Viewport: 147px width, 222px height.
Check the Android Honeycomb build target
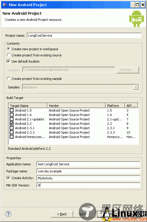click(12, 137)
